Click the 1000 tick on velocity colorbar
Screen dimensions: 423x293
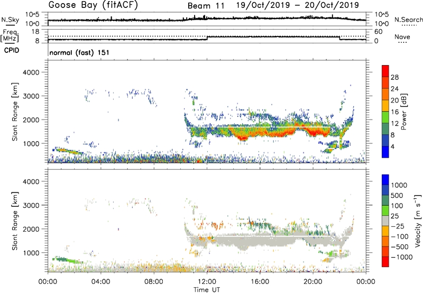pos(399,185)
